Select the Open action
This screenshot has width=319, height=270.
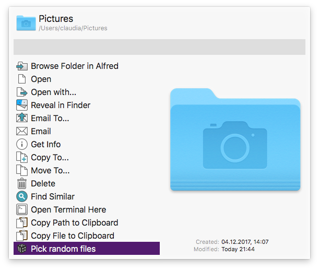tap(41, 79)
